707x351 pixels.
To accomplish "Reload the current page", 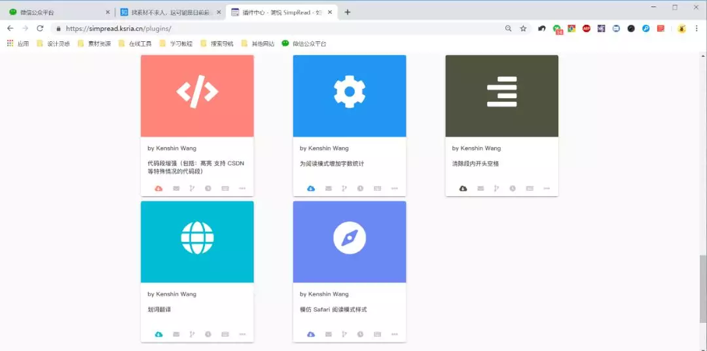I will tap(40, 28).
